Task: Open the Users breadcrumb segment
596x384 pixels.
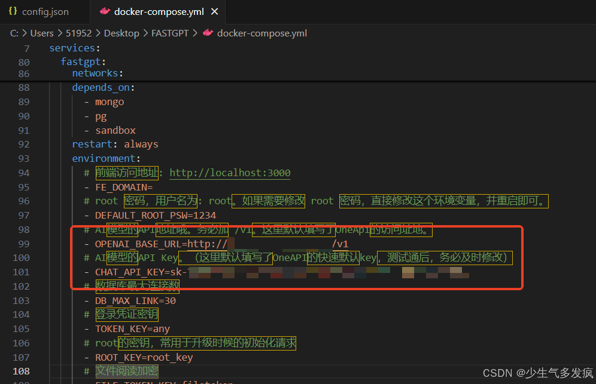Action: coord(42,33)
